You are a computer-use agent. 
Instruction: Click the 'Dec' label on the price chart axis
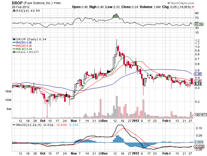pos(105,121)
